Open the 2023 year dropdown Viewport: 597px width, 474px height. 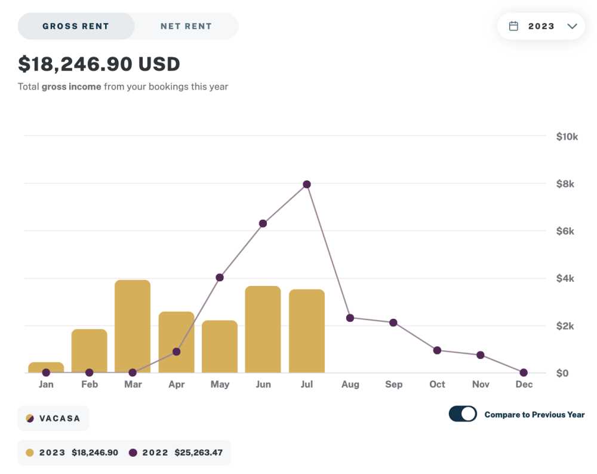pos(541,26)
